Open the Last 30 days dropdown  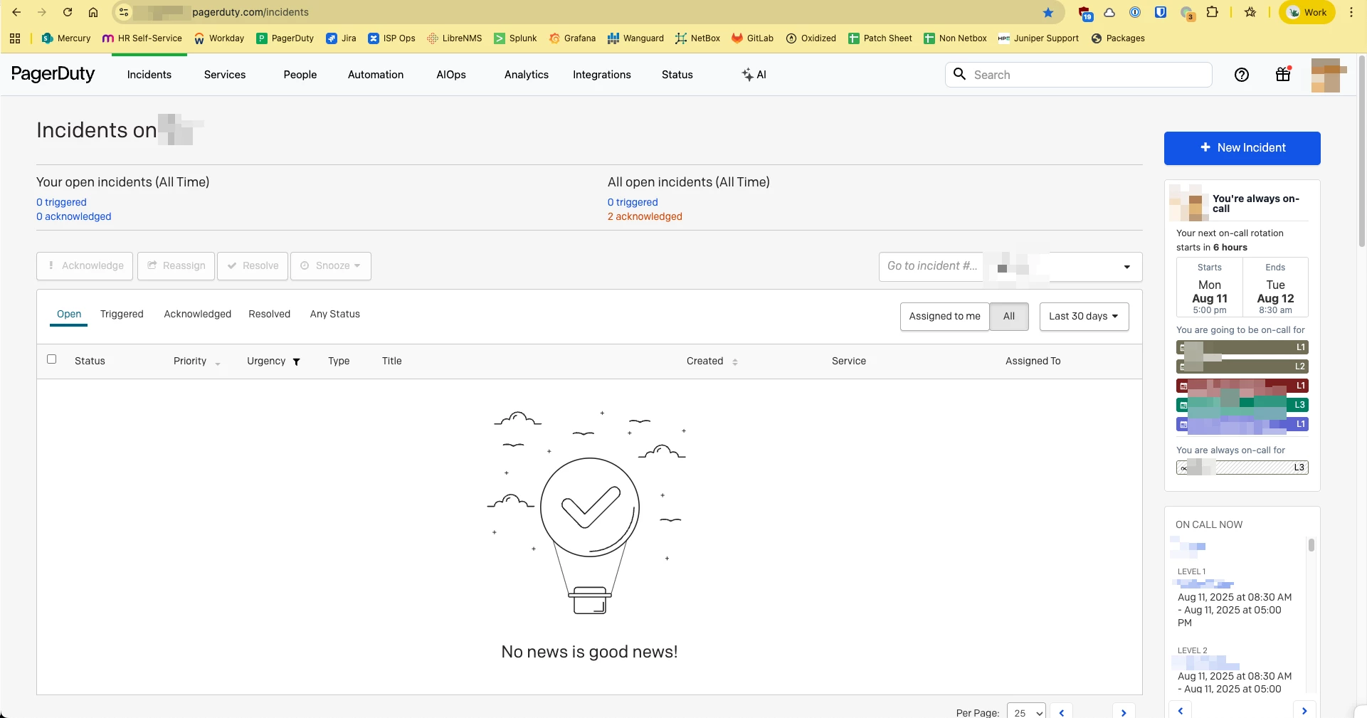coord(1084,316)
